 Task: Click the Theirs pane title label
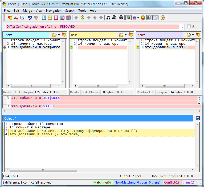(8, 35)
